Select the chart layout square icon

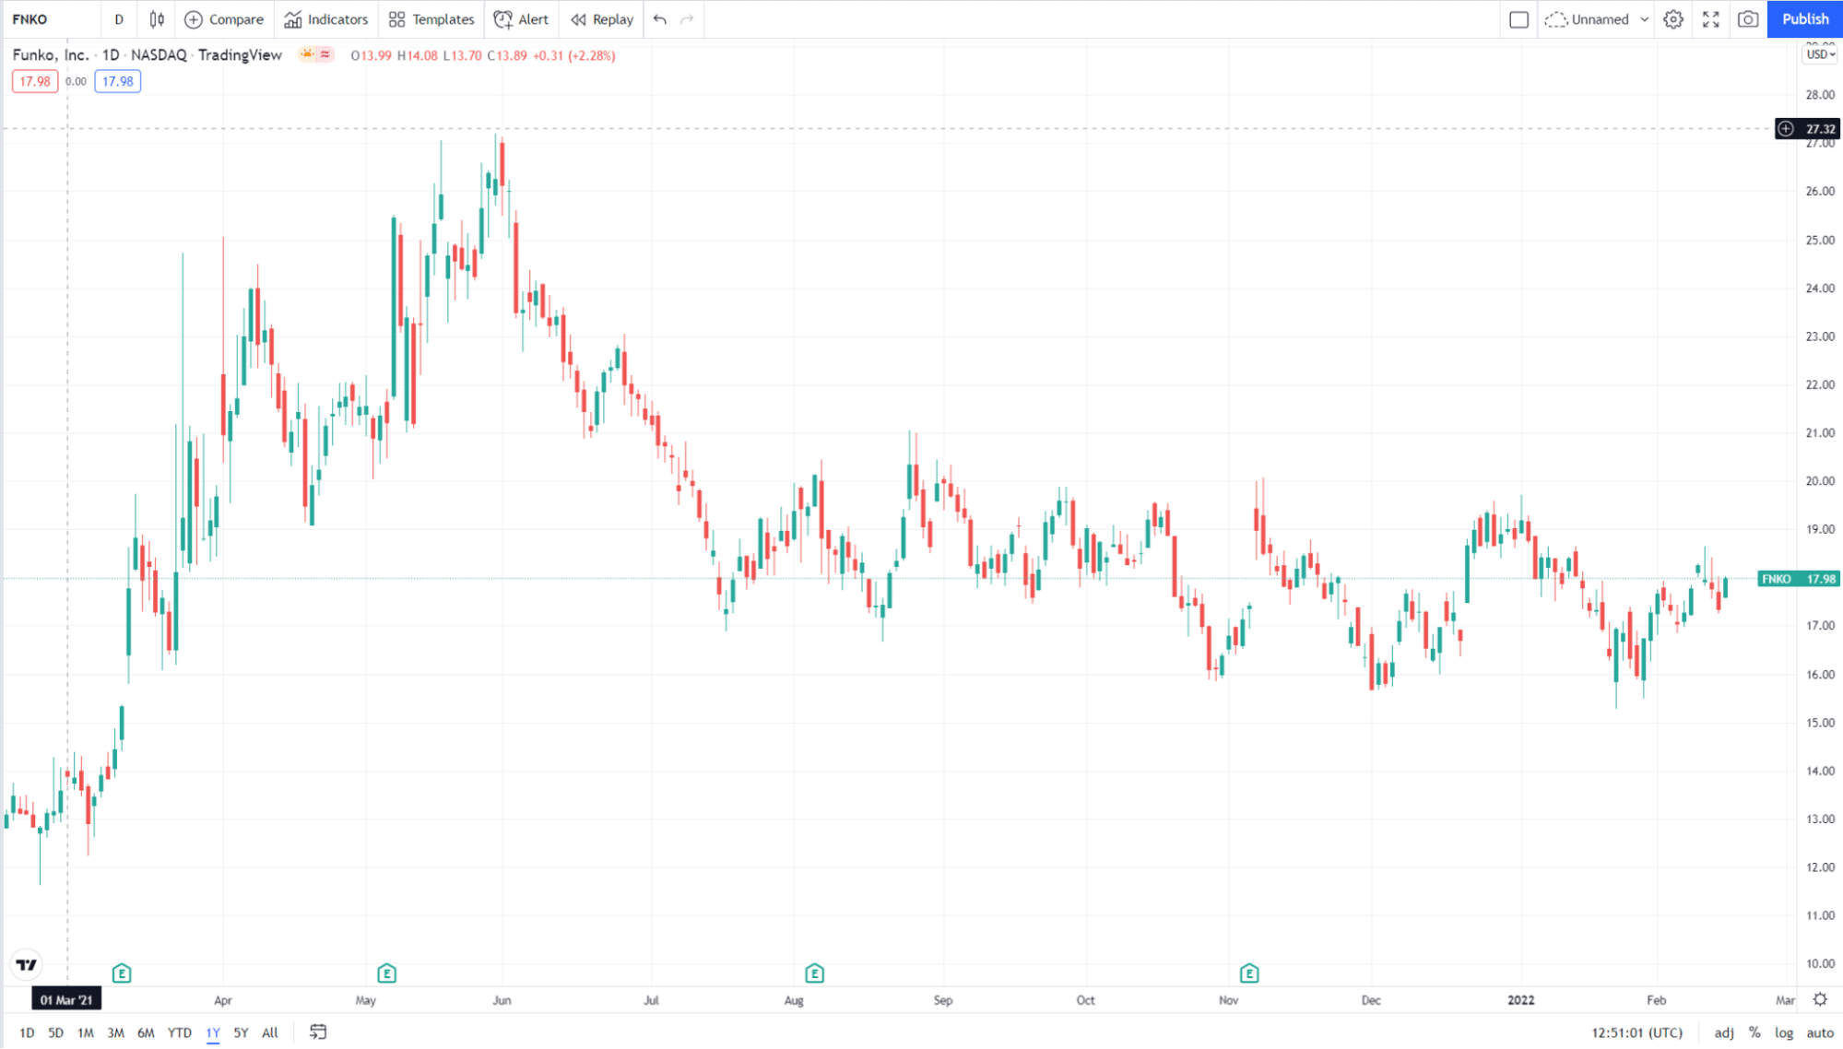(1519, 19)
